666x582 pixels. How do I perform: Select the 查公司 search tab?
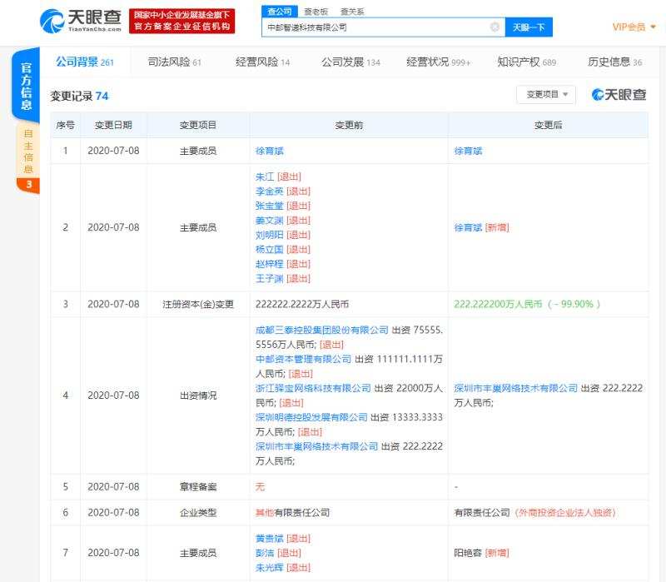(x=281, y=12)
